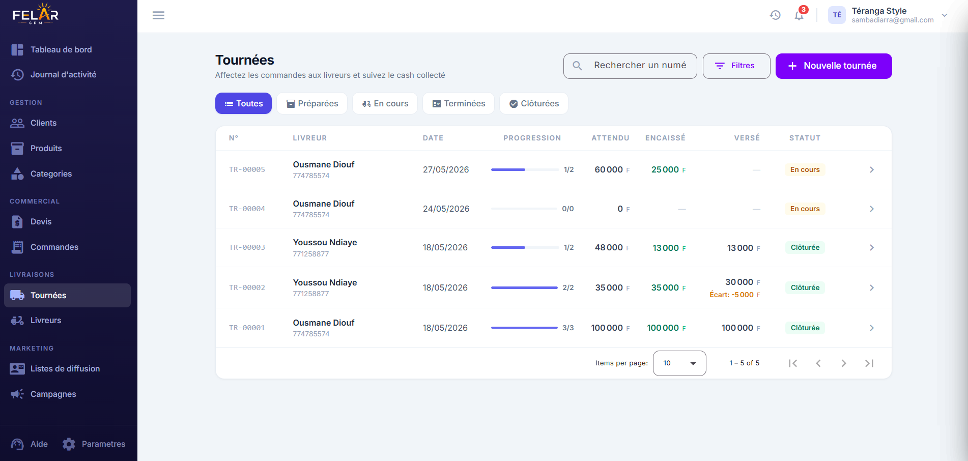The width and height of the screenshot is (968, 461).
Task: Switch to the En cours tab
Action: 385,103
